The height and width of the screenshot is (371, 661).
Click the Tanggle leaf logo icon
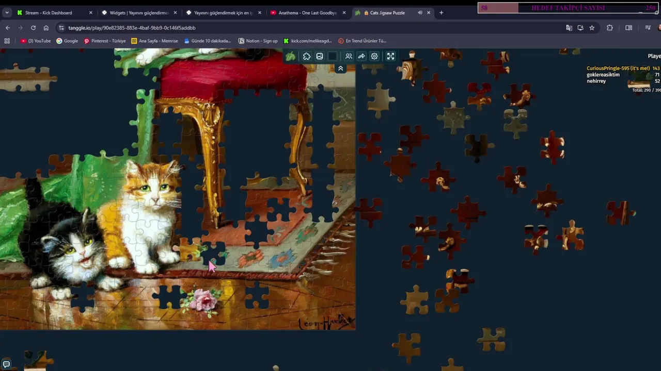291,56
